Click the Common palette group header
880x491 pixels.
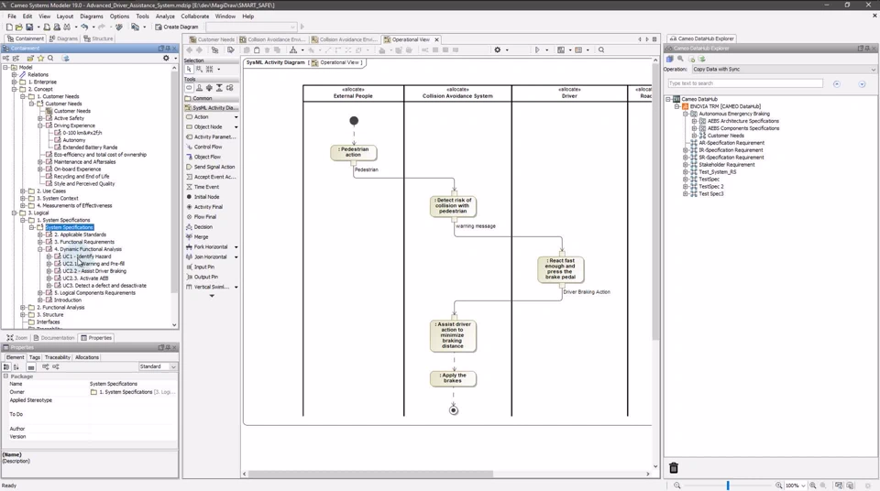coord(212,98)
